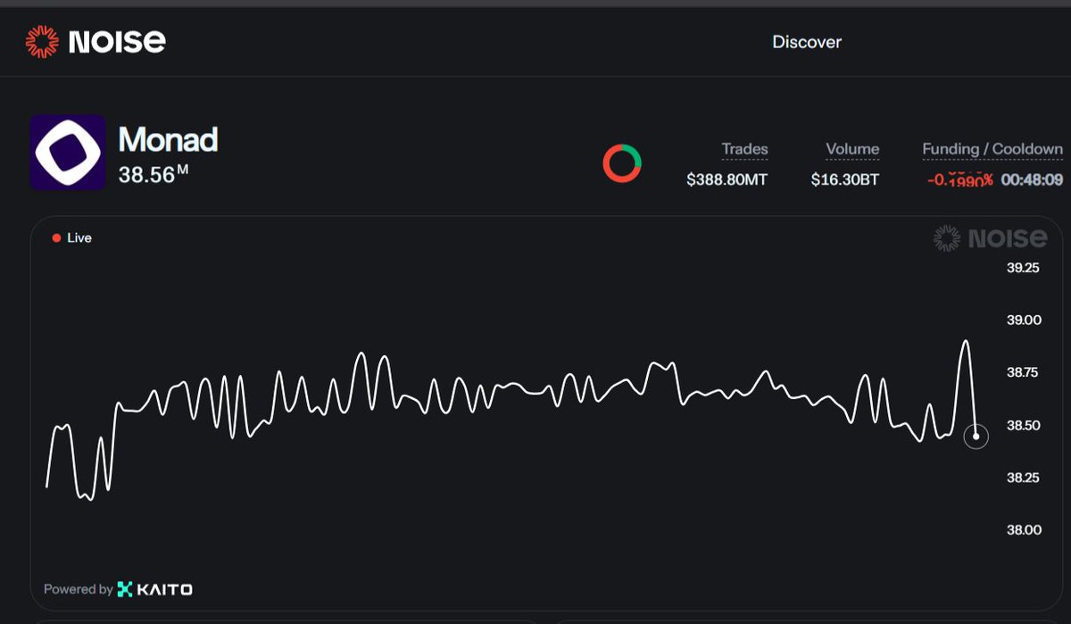Screen dimensions: 1071x624
Task: Click the 39.00 axis label
Action: pyautogui.click(x=1023, y=320)
